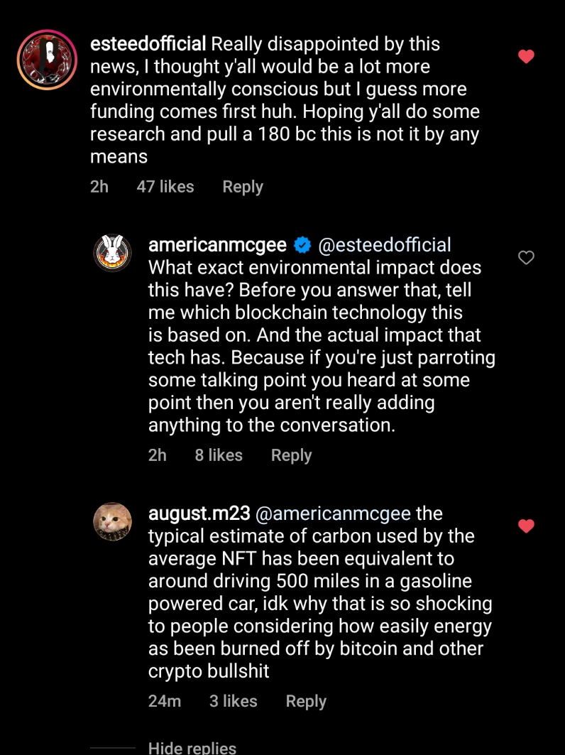The height and width of the screenshot is (755, 565).
Task: Open the esteedofficial username link
Action: tap(148, 44)
